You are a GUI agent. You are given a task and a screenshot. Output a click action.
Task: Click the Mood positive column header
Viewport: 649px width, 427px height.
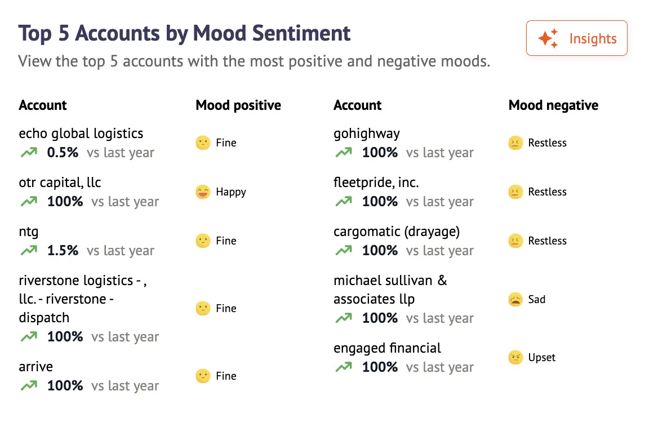click(x=238, y=105)
